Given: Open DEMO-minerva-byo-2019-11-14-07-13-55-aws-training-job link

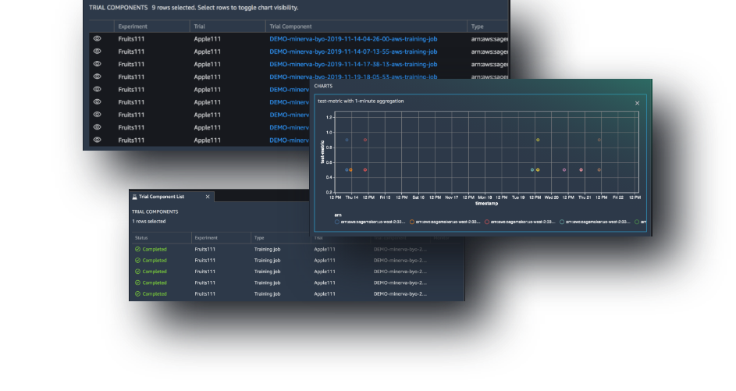Looking at the screenshot, I should point(353,52).
